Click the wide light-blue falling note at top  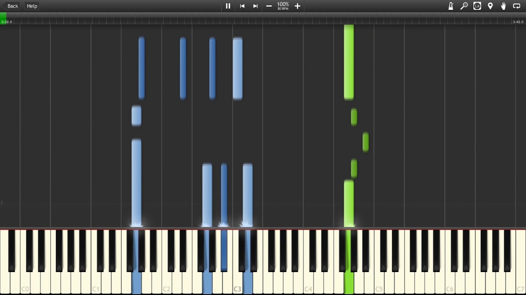[238, 68]
